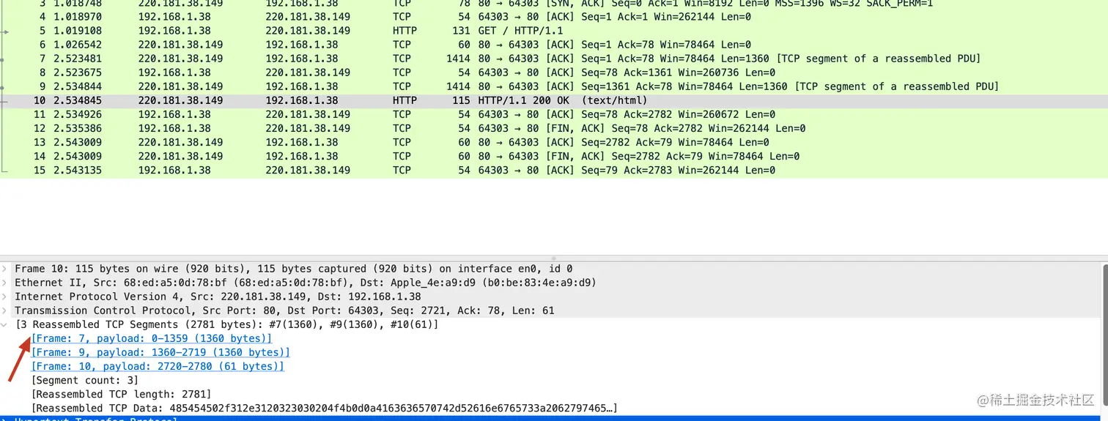
Task: Expand Internet Protocol Version 4 node
Action: pos(6,297)
